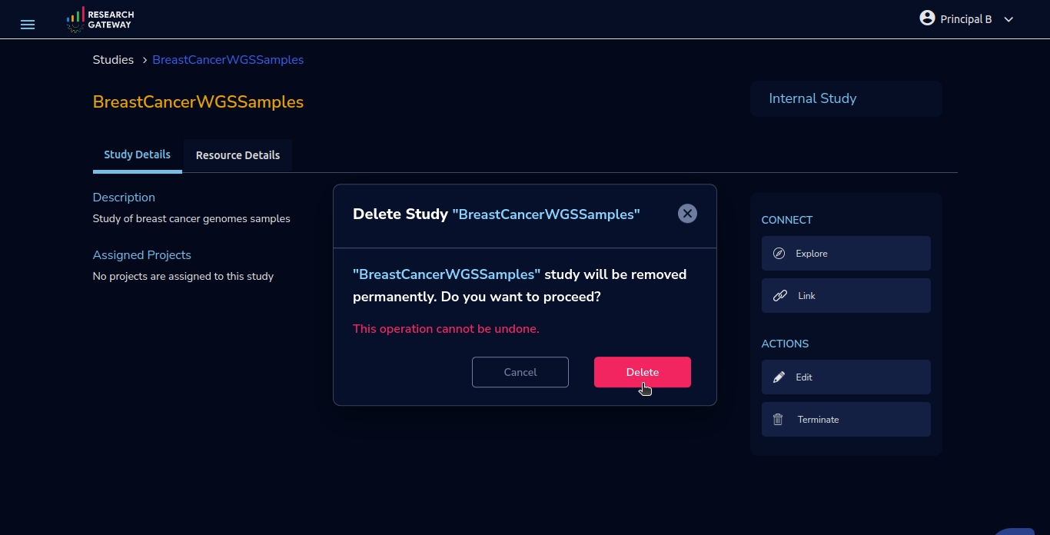Click 'This operation cannot be undone.' warning
The width and height of the screenshot is (1050, 535).
tap(446, 329)
